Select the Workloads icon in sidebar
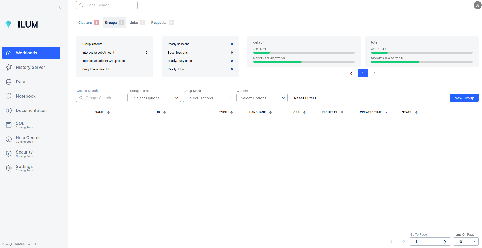 [9, 53]
